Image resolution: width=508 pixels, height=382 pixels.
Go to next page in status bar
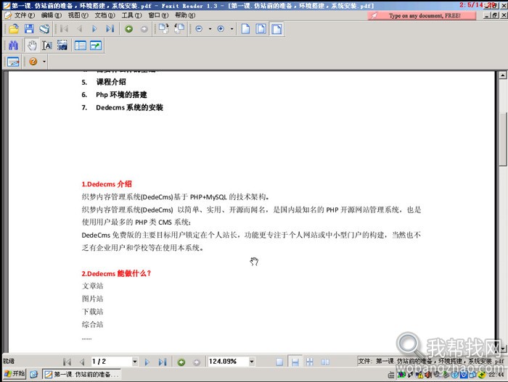[x=147, y=362]
